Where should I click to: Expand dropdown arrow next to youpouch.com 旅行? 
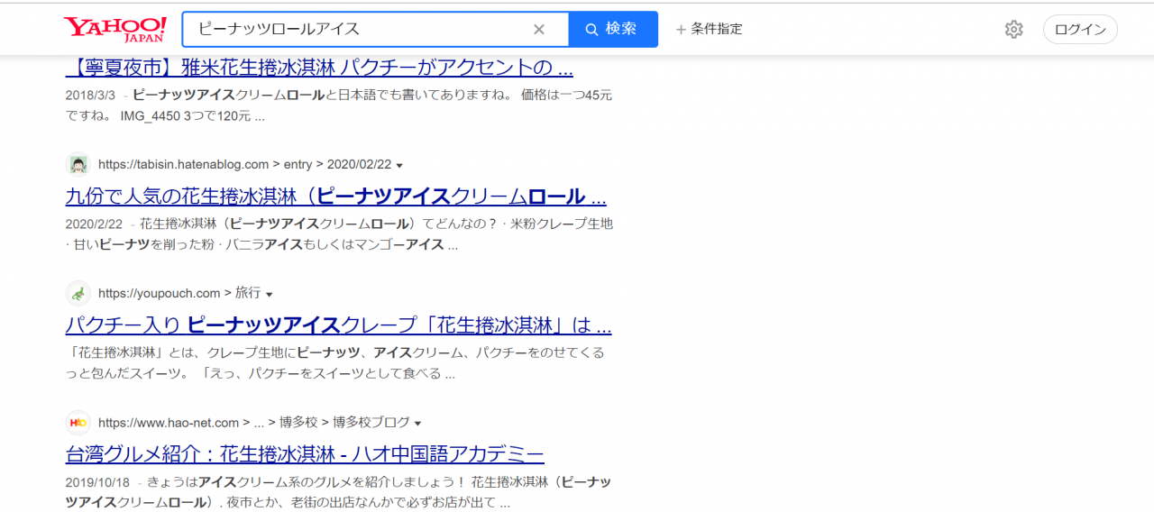point(269,294)
